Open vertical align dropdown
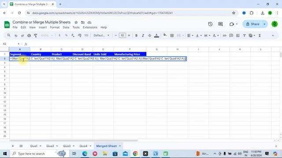The image size is (282, 158). (199, 36)
